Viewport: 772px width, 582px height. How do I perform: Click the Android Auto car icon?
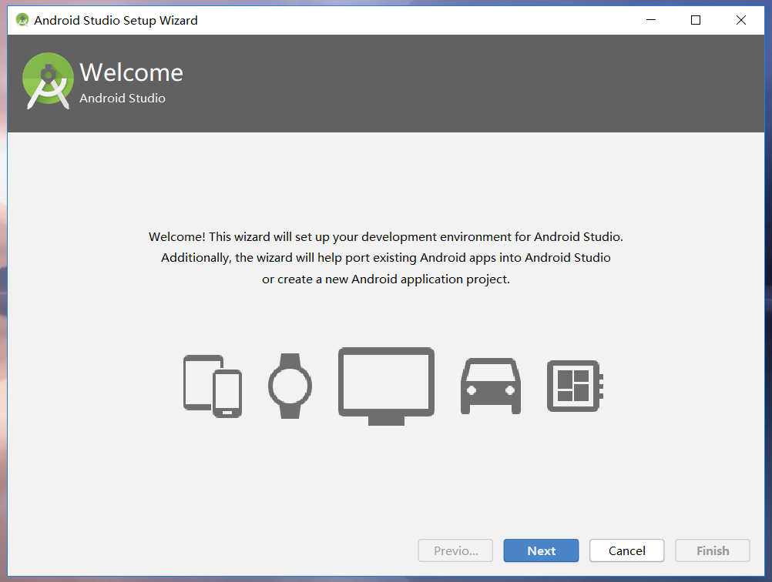(x=490, y=385)
